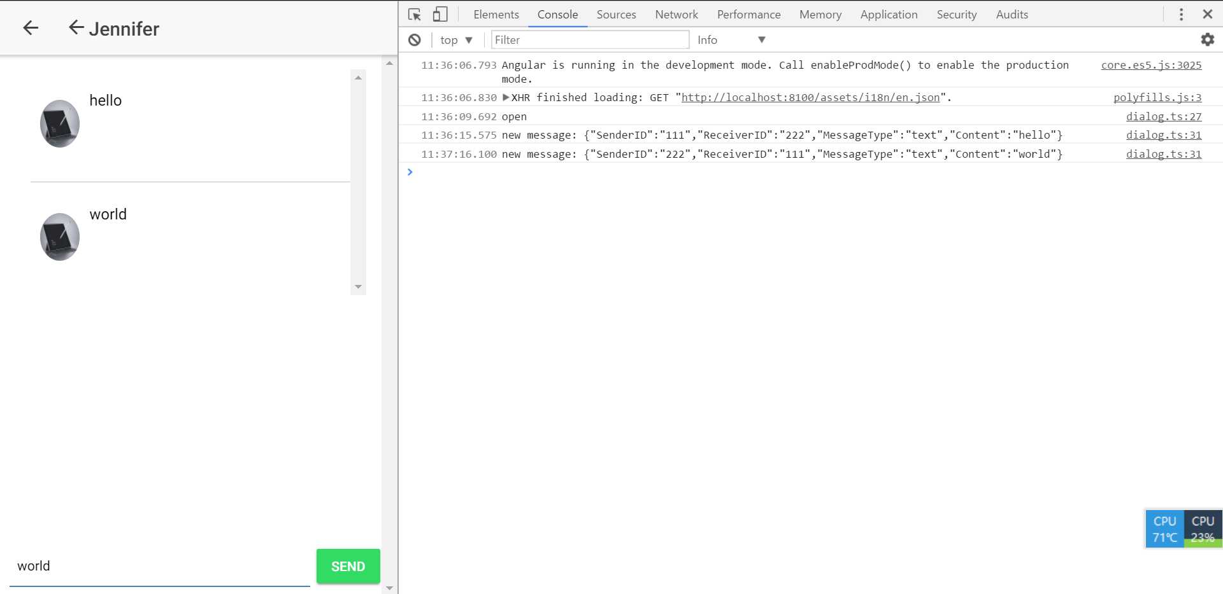This screenshot has width=1223, height=594.
Task: Switch to the Audits tab
Action: tap(1012, 14)
